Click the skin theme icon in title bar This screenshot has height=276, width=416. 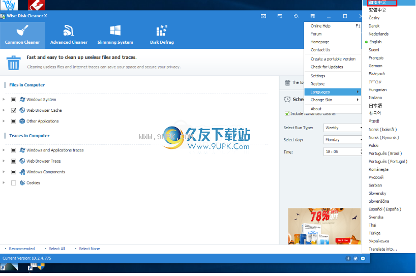pos(296,16)
